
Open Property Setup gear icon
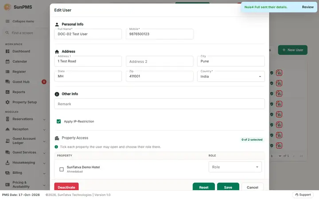click(8, 102)
